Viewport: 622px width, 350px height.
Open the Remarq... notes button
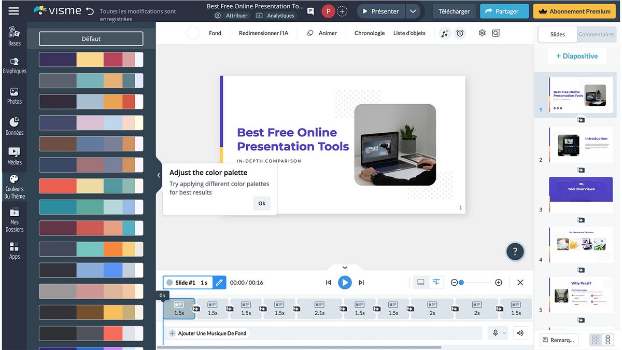(x=559, y=340)
